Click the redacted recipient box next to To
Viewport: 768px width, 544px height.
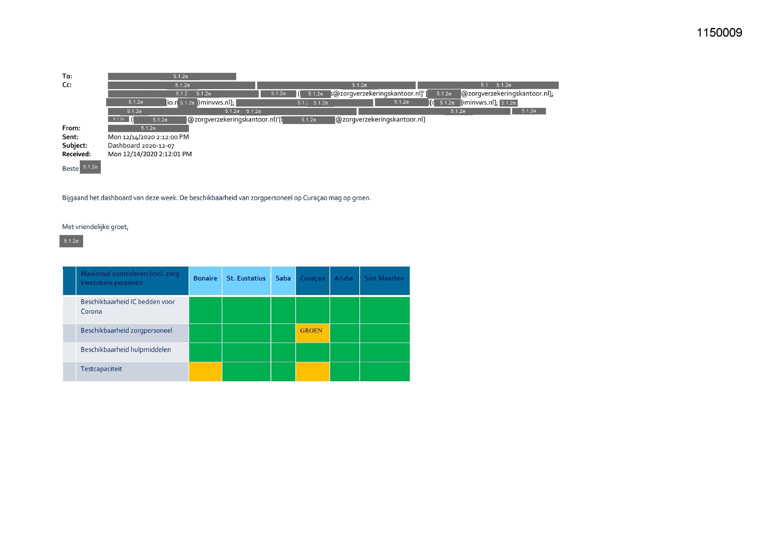tap(171, 76)
